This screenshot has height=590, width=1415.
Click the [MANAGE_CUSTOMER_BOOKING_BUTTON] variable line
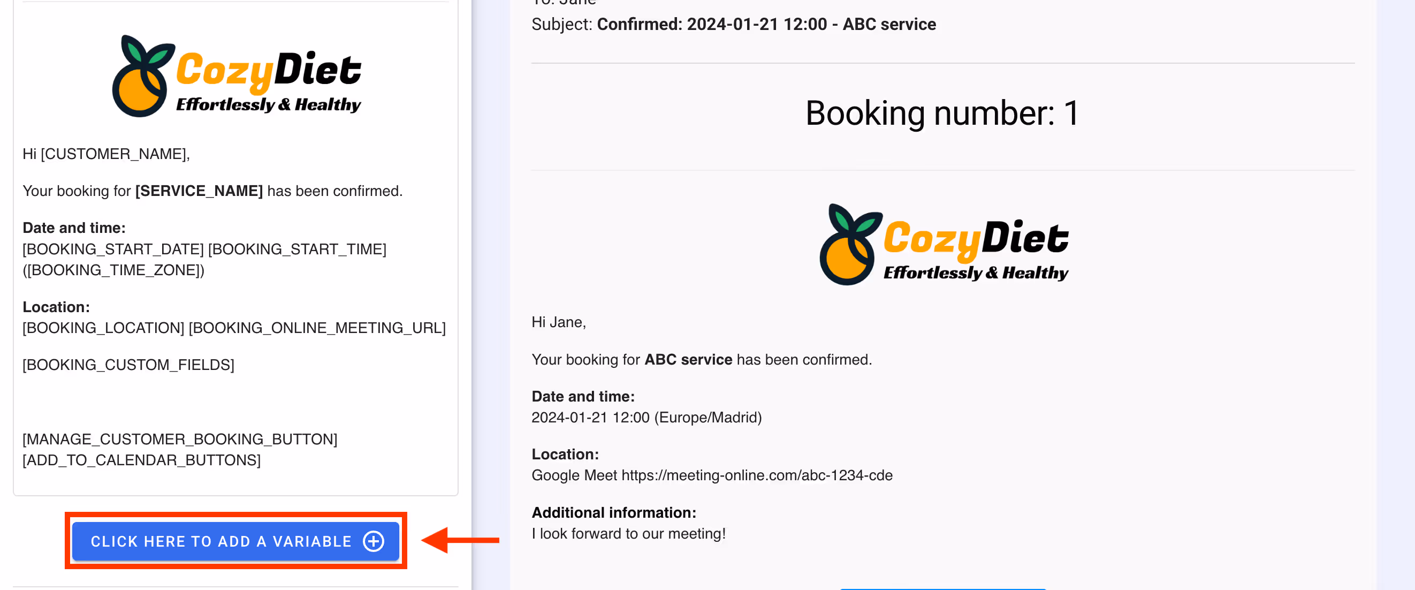pyautogui.click(x=180, y=439)
